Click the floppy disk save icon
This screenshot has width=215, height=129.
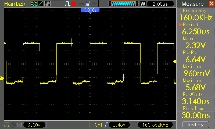point(88,3)
